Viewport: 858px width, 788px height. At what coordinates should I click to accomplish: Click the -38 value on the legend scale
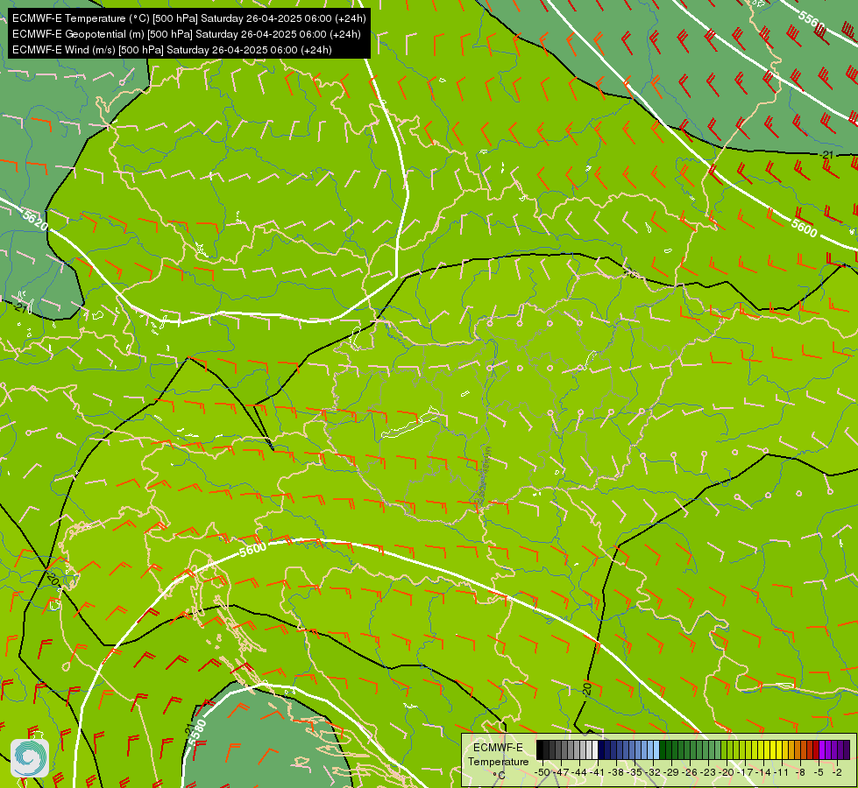[x=616, y=772]
